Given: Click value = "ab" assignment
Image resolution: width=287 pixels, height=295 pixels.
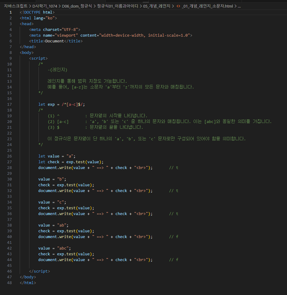Looking at the screenshot, I should 53,225.
